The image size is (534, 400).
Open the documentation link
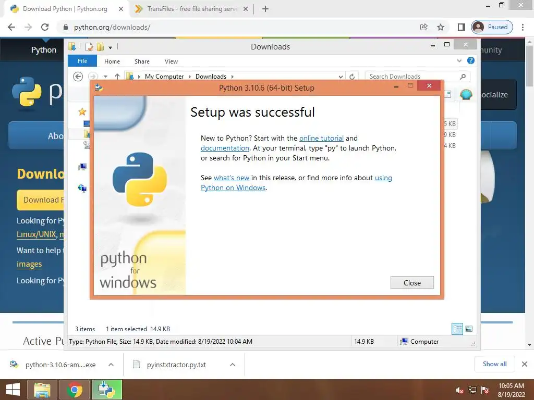point(225,148)
